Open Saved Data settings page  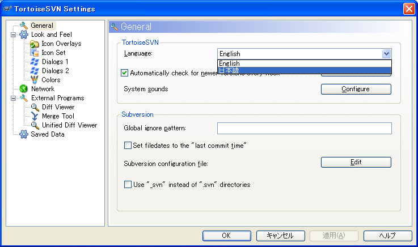pyautogui.click(x=48, y=134)
